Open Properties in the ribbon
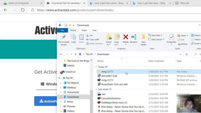The width and height of the screenshot is (201, 113). pyautogui.click(x=171, y=40)
